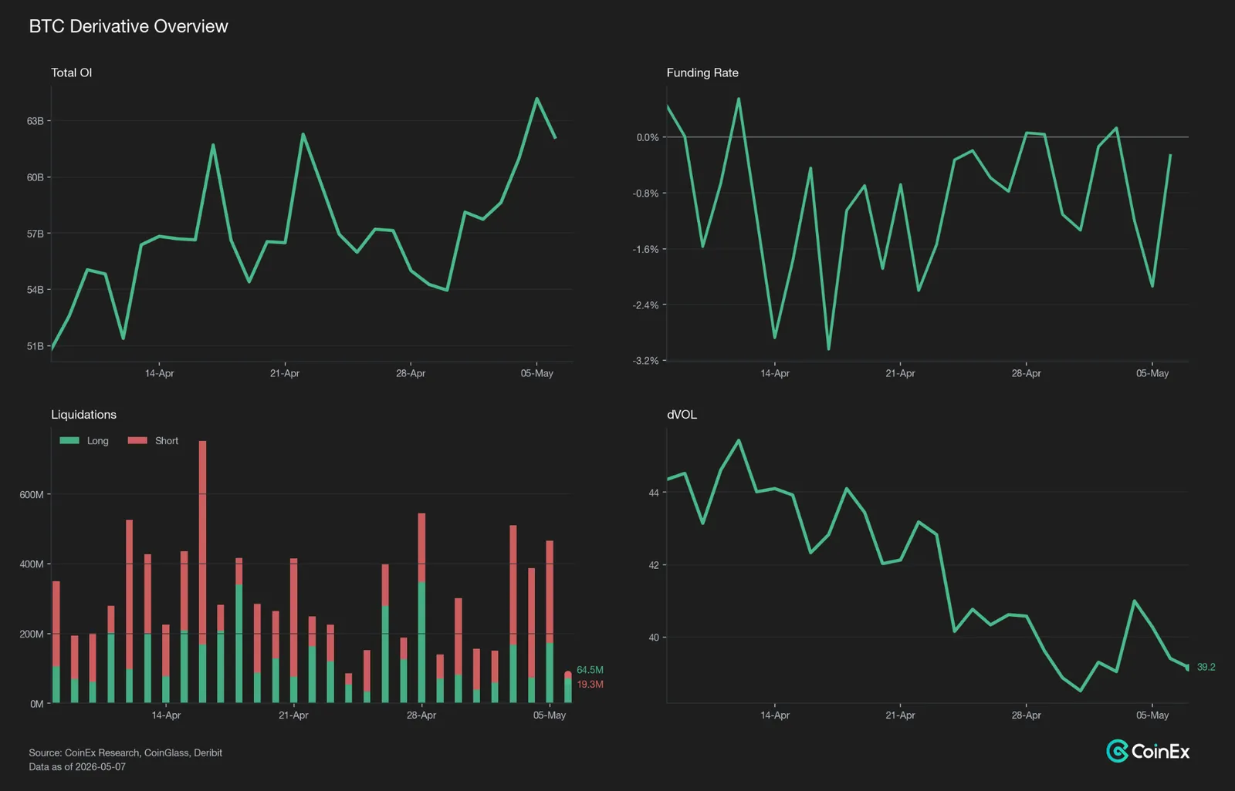Click the -3.2% label in Funding Rate

click(646, 361)
